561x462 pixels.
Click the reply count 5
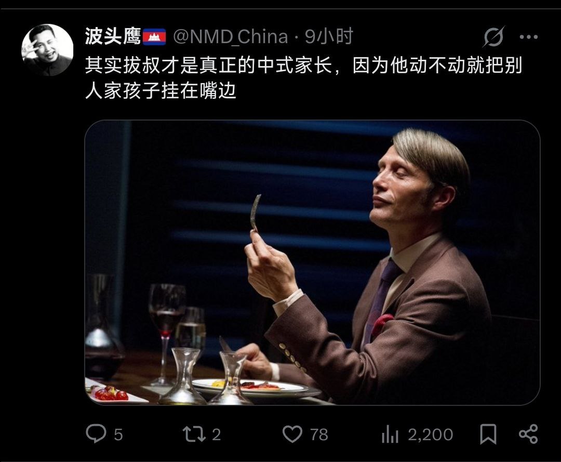[118, 434]
